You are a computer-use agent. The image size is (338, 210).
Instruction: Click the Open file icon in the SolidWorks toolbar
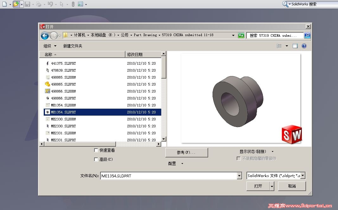(x=16, y=4)
